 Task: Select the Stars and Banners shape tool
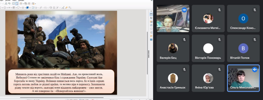[x=23, y=7]
